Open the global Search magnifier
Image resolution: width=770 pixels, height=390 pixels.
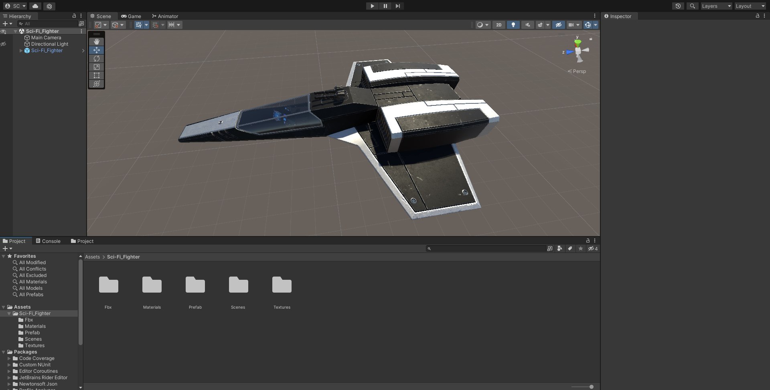click(x=692, y=6)
